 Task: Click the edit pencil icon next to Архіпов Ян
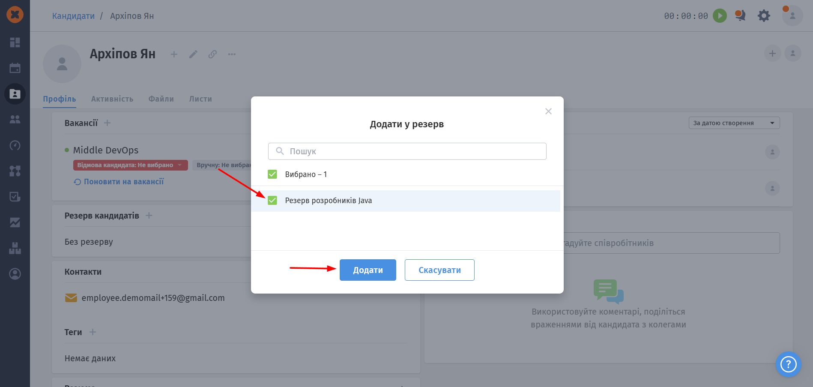pyautogui.click(x=193, y=54)
